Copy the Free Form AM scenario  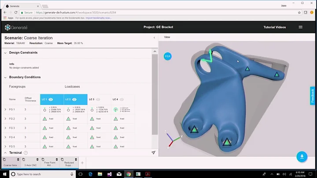[43, 159]
